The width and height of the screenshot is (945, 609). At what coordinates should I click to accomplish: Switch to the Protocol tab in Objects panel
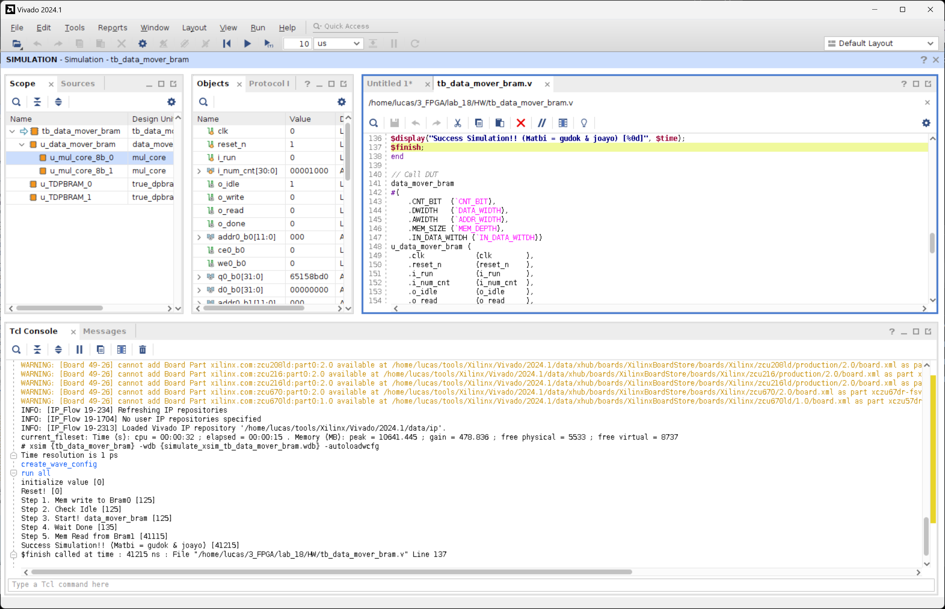click(269, 83)
